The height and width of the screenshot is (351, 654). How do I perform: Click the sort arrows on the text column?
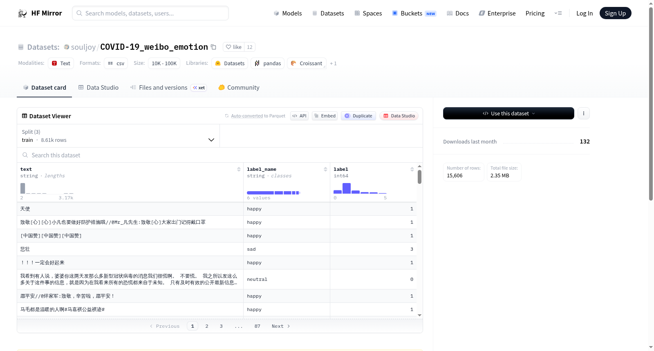pyautogui.click(x=239, y=169)
